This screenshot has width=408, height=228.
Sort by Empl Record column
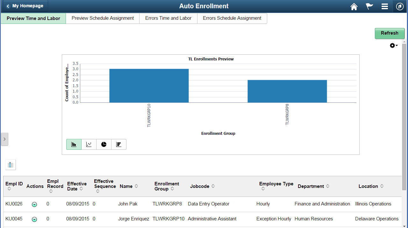pyautogui.click(x=55, y=186)
